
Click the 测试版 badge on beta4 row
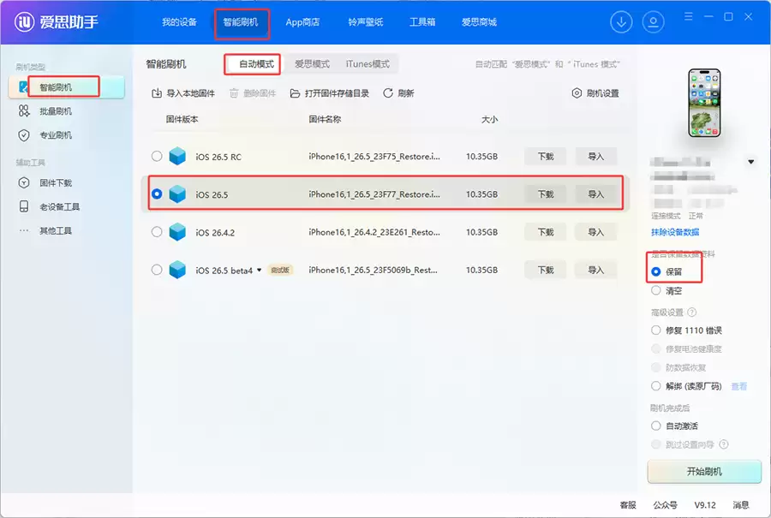[280, 270]
